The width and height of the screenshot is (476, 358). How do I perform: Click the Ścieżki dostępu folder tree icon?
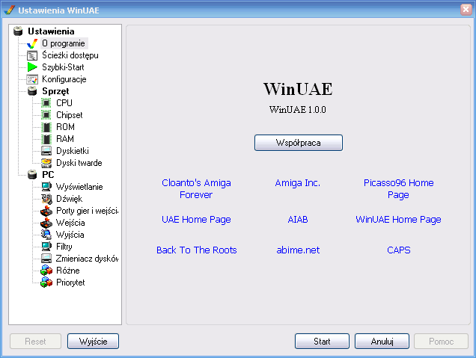tap(32, 55)
